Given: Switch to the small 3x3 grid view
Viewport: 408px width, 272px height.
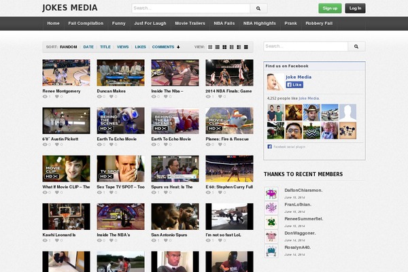Looking at the screenshot, I should tap(218, 47).
